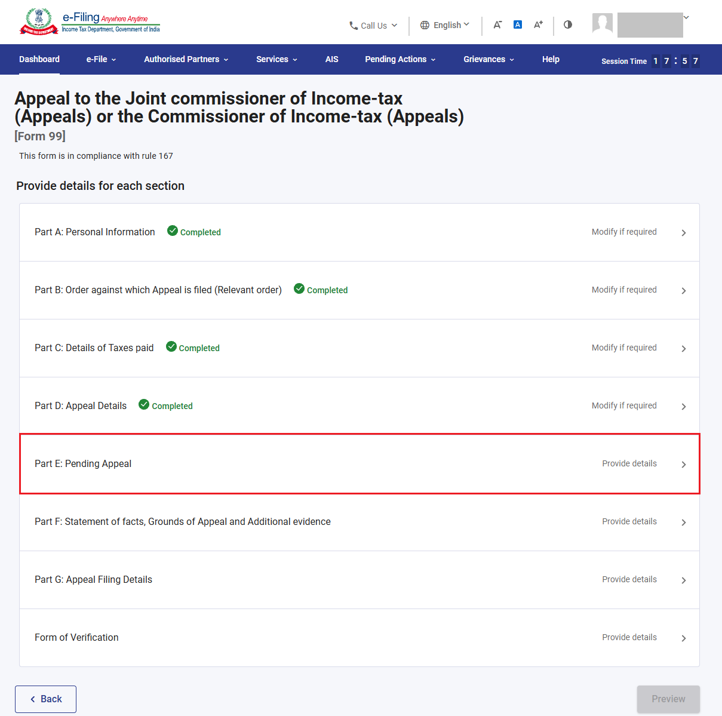The height and width of the screenshot is (716, 722).
Task: Go to the AIS menu item
Action: click(331, 59)
